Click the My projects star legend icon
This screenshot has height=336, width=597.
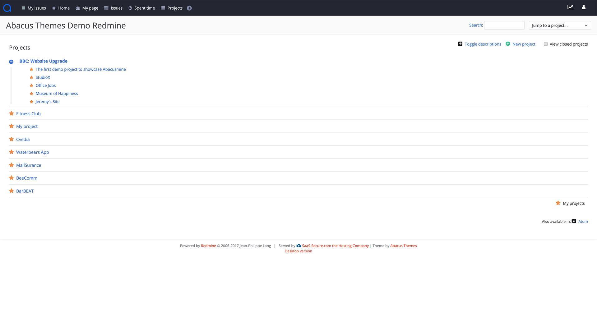point(558,203)
